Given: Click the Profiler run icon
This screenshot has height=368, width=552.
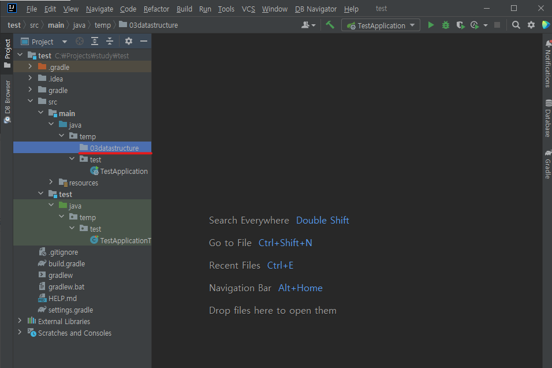Looking at the screenshot, I should (x=475, y=25).
